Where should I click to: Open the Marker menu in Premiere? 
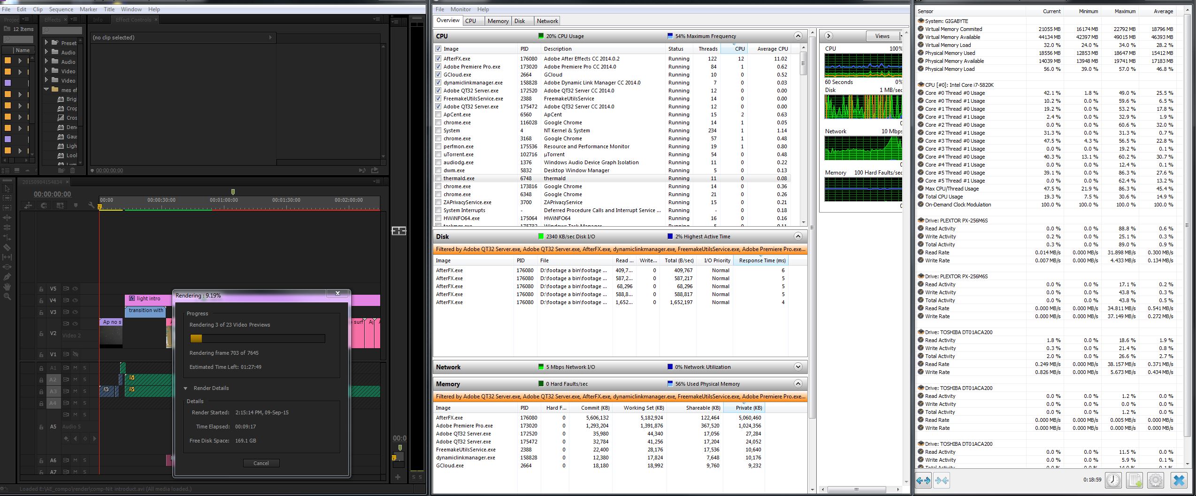(88, 9)
